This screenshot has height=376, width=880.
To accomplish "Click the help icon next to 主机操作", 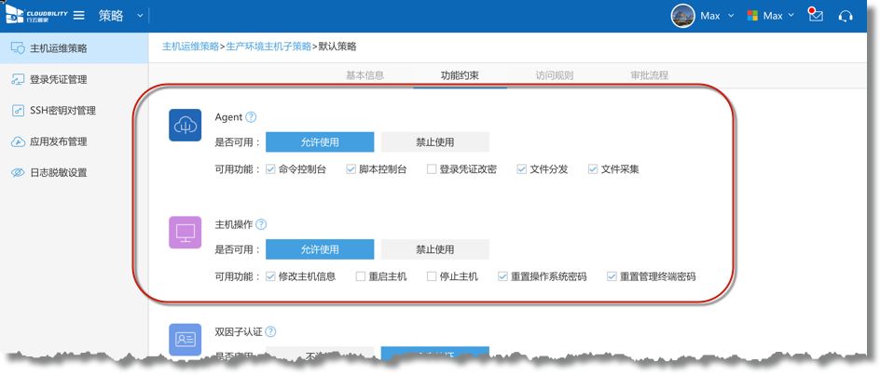I will coord(261,224).
